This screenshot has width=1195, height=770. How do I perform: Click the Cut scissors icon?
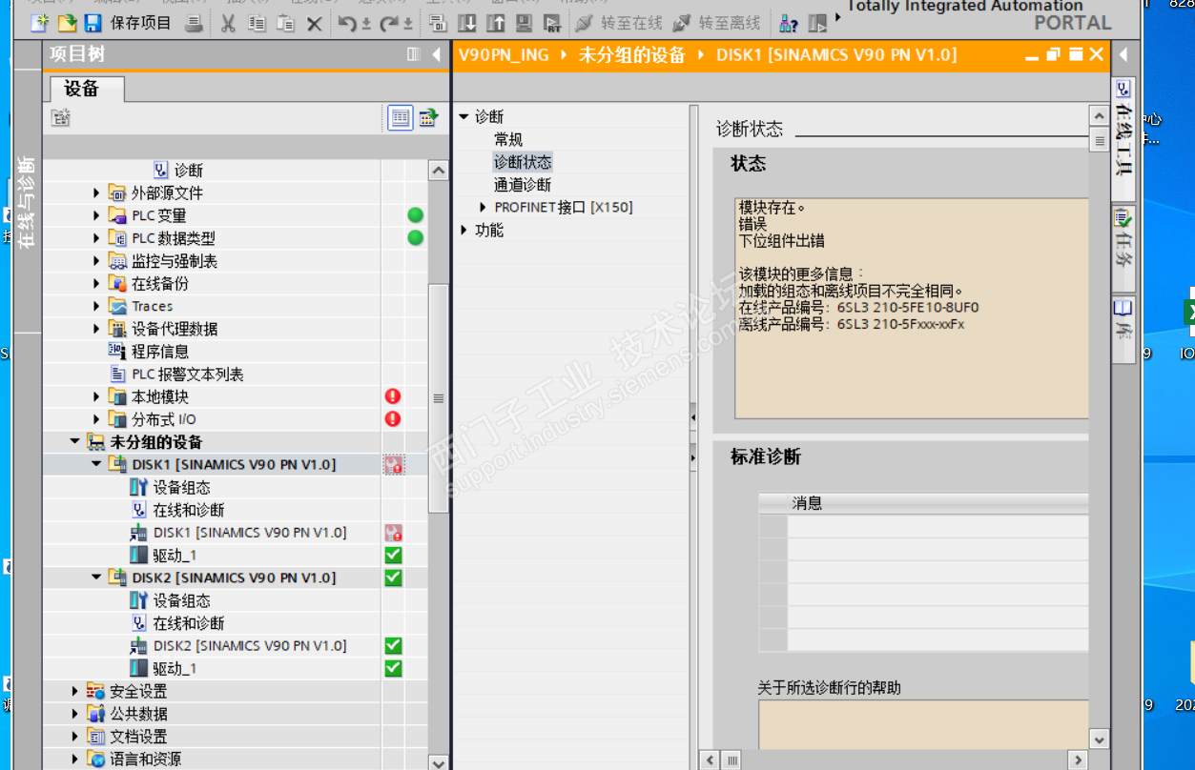pyautogui.click(x=228, y=23)
